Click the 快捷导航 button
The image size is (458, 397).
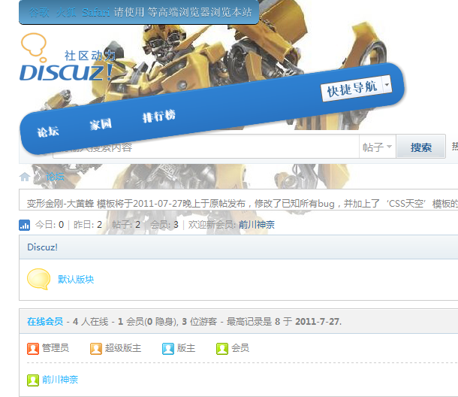pyautogui.click(x=352, y=89)
